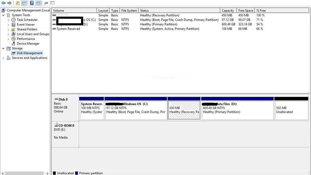The image size is (311, 175).
Task: Sort by the Layout column header
Action: click(103, 10)
